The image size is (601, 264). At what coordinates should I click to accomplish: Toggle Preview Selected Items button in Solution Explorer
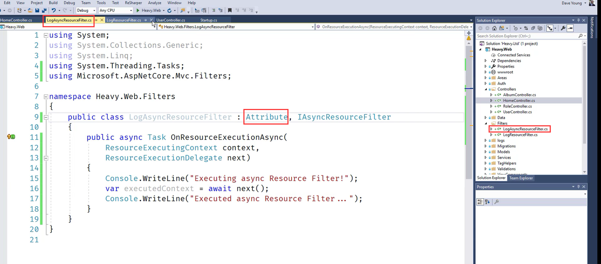pyautogui.click(x=570, y=28)
